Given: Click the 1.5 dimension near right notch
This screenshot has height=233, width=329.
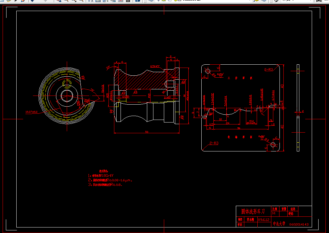Looking at the screenshot, I should point(273,124).
